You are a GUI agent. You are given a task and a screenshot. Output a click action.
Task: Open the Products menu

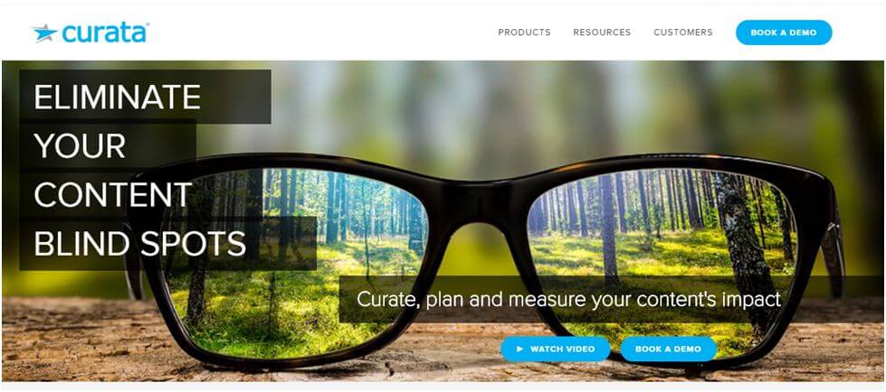[x=524, y=33]
